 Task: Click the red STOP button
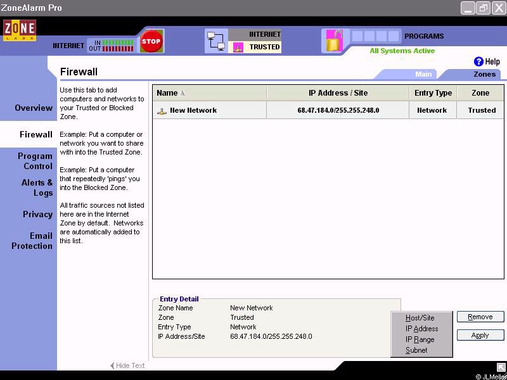click(151, 41)
